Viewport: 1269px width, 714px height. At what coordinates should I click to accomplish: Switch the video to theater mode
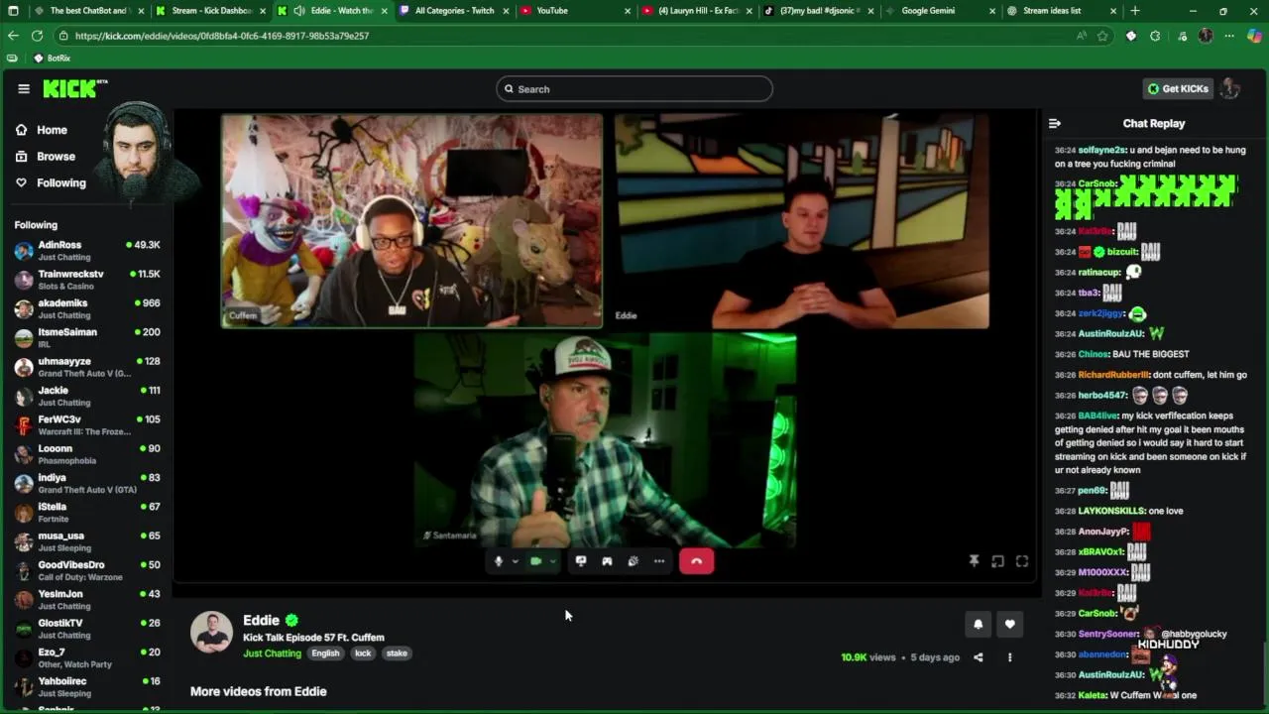point(997,561)
